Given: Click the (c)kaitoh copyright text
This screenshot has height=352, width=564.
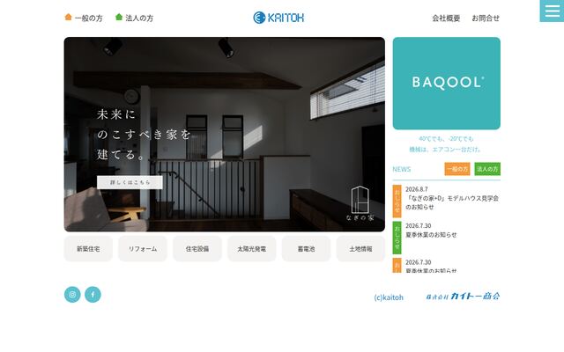Looking at the screenshot, I should coord(389,297).
